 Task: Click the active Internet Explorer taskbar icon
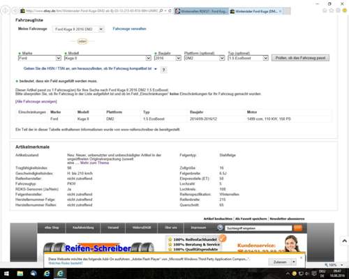[60, 273]
